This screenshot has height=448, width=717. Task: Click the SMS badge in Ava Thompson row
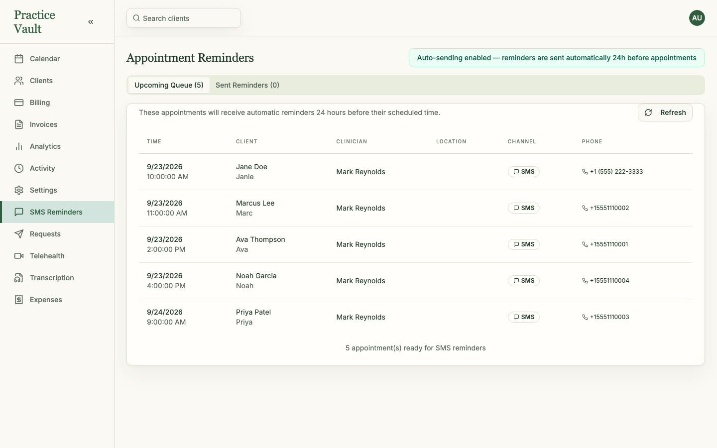[524, 244]
